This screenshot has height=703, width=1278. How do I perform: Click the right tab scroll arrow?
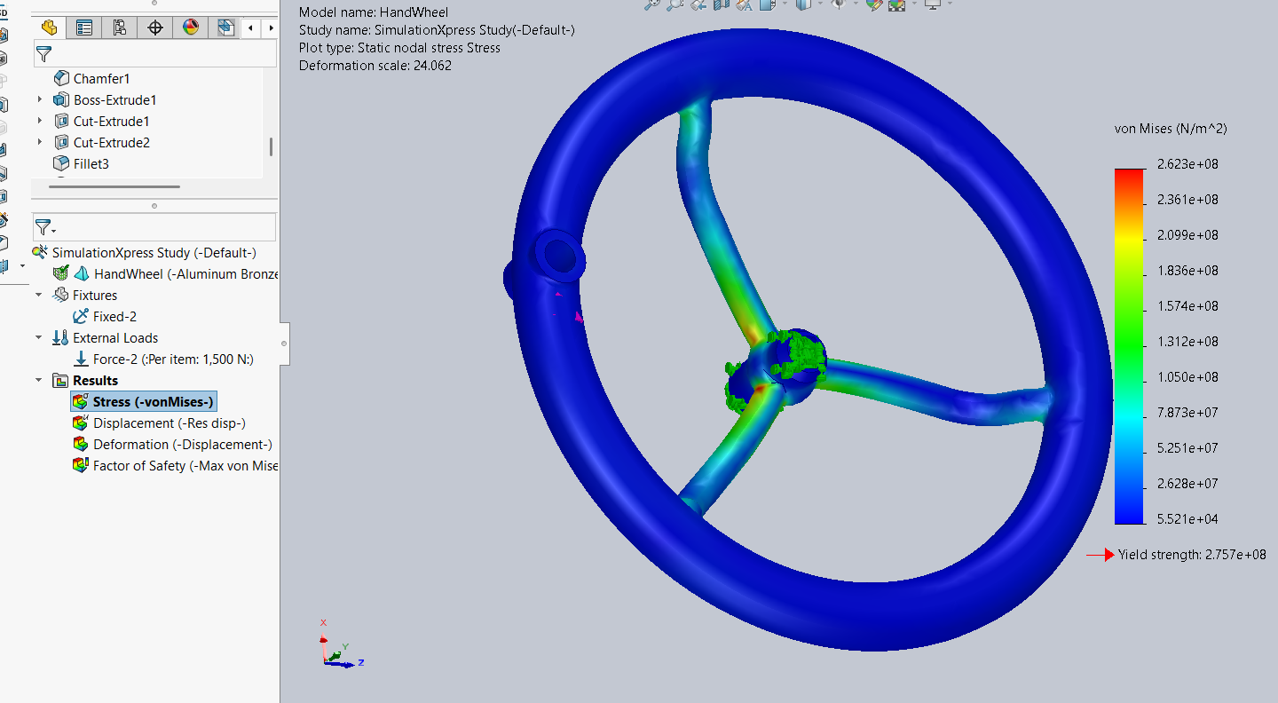[x=271, y=28]
